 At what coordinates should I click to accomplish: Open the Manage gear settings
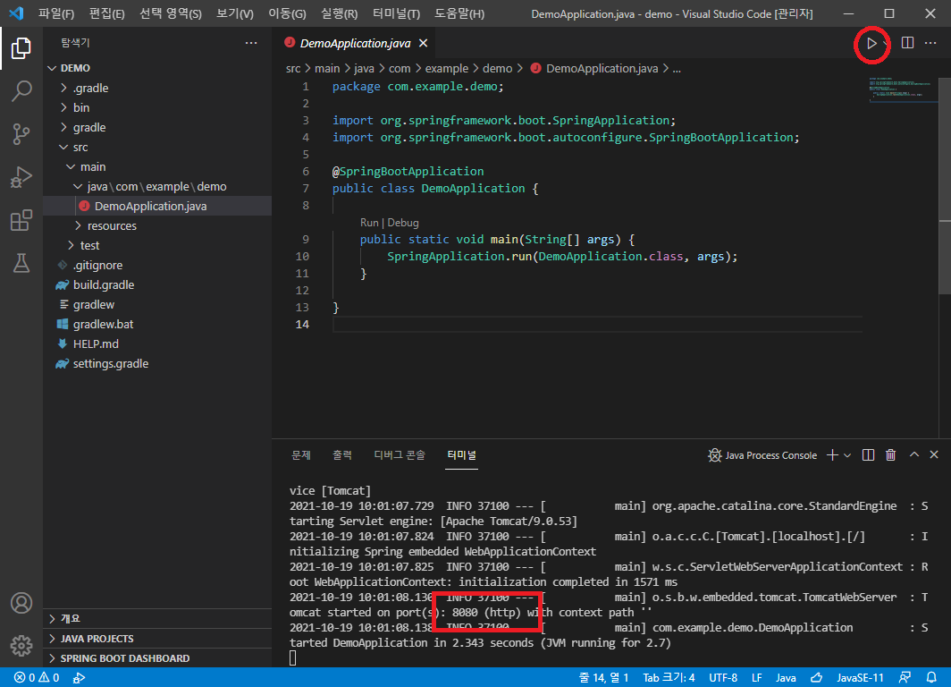click(21, 646)
